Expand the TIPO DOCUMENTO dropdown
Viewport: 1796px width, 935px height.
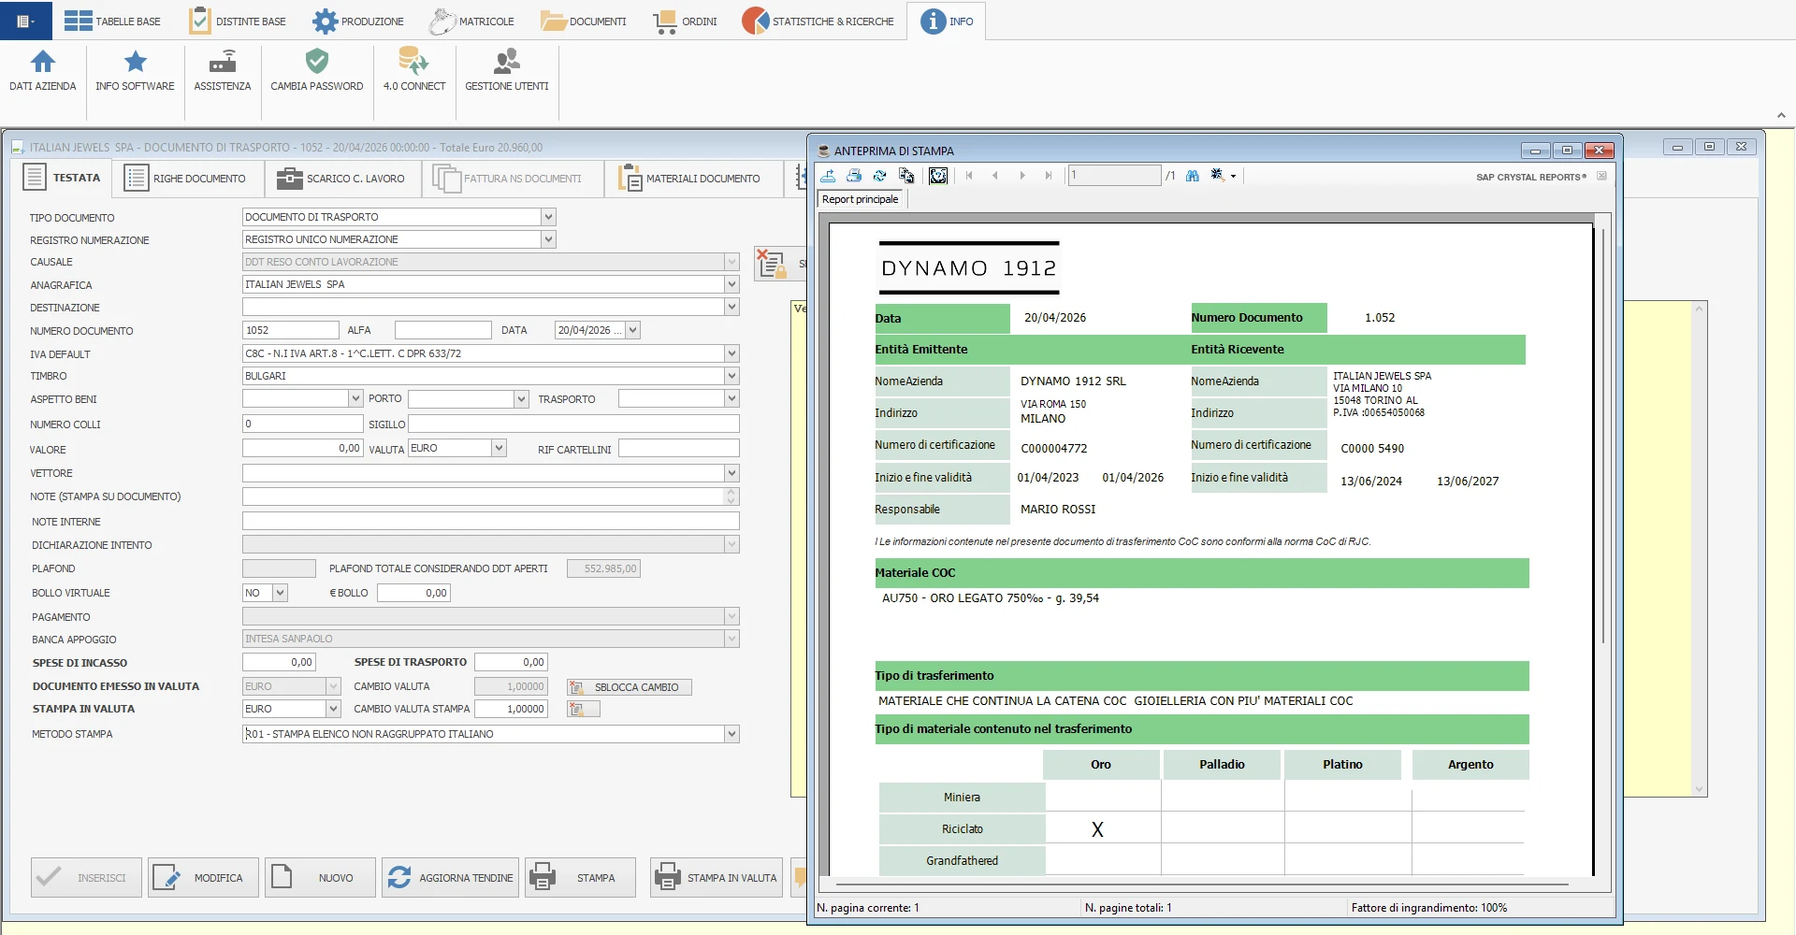pyautogui.click(x=548, y=217)
